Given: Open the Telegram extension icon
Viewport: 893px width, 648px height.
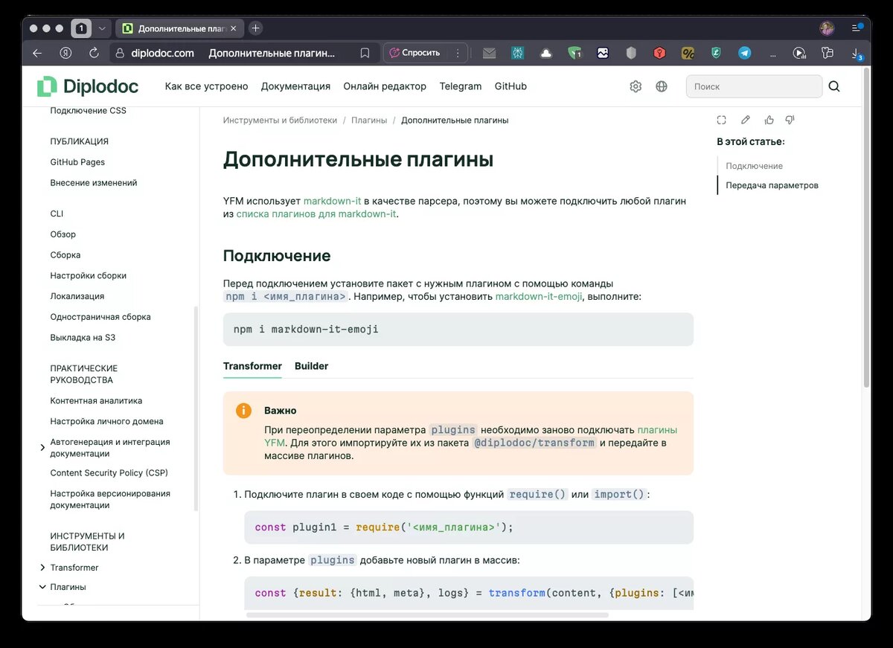Looking at the screenshot, I should coord(744,53).
